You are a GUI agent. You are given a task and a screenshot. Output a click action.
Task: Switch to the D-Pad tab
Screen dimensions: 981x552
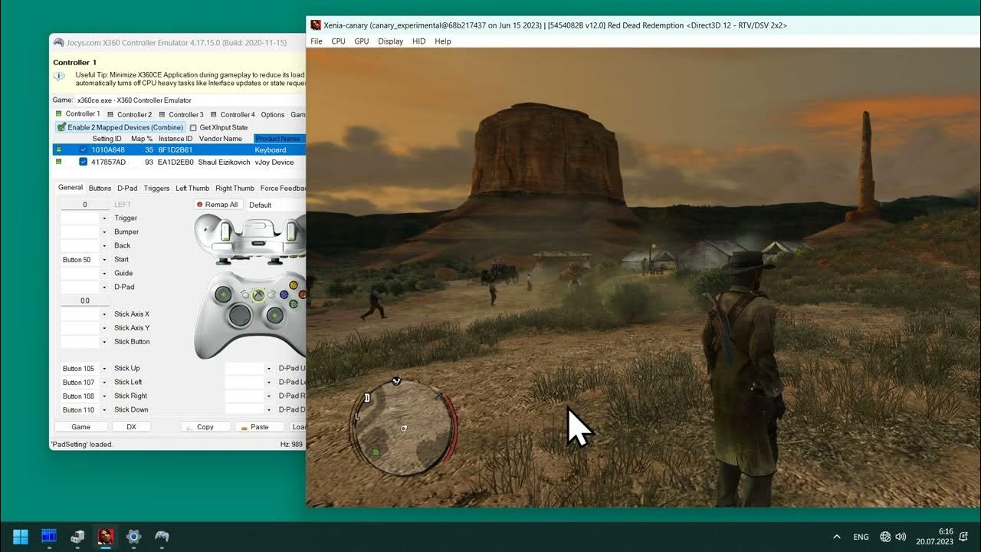[127, 188]
